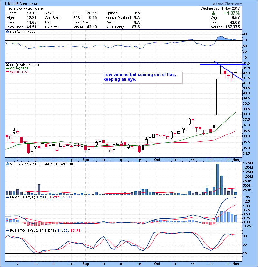Click the VWAP value 42.10

click(92, 27)
